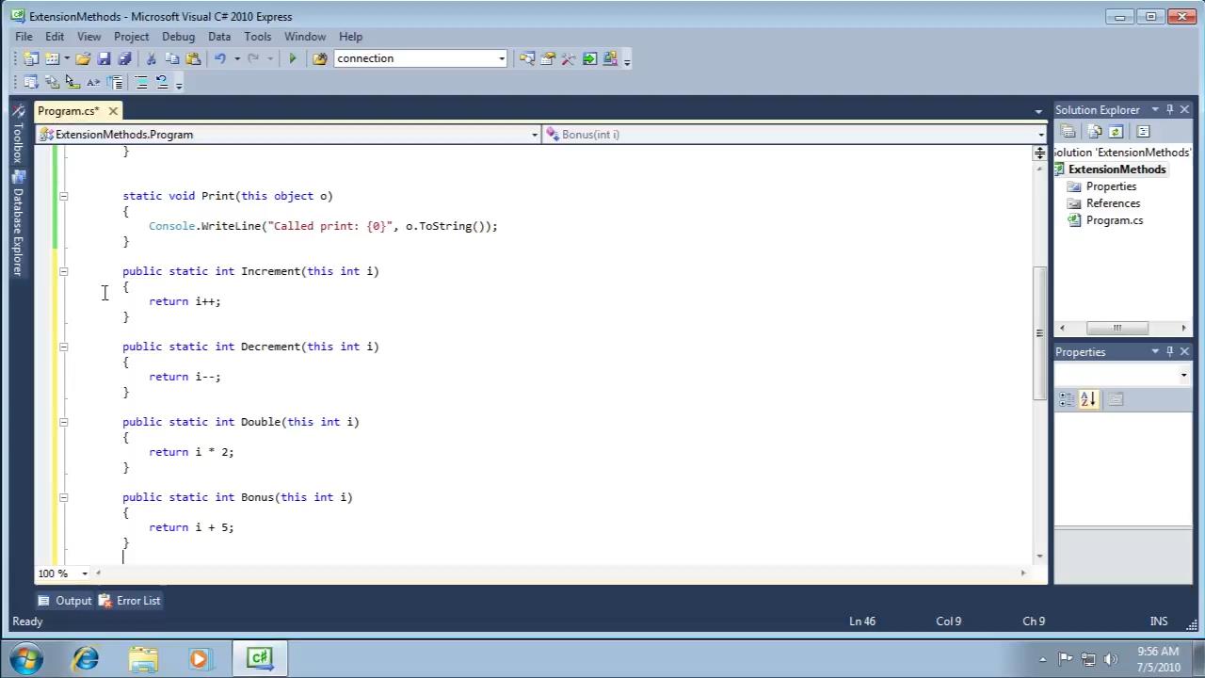Click the Start Page toolbar icon
The image size is (1205, 678).
click(x=589, y=58)
